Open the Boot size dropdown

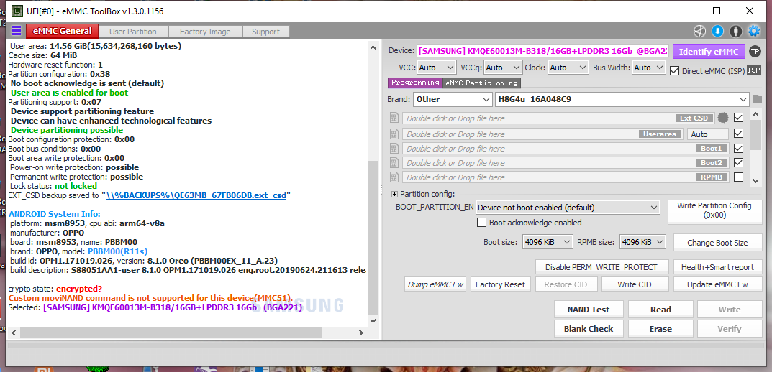[x=548, y=242]
